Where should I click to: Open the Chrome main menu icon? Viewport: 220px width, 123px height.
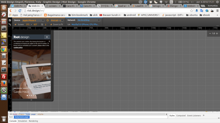[x=217, y=11]
